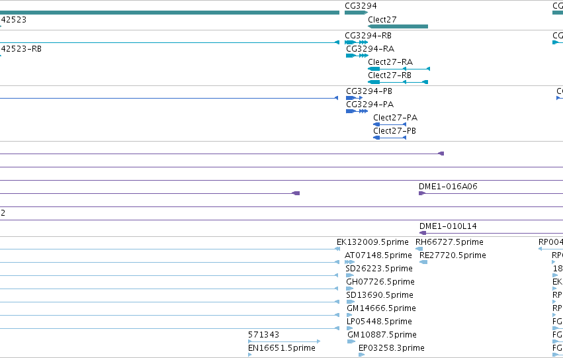The image size is (563, 358).
Task: Open the 42523-RB transcript label
Action: pyautogui.click(x=21, y=49)
